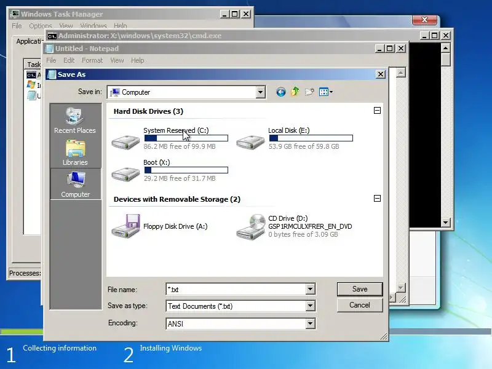Open Notepad Help menu
The height and width of the screenshot is (369, 492).
[x=137, y=60]
